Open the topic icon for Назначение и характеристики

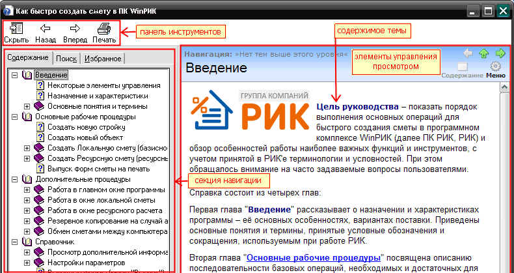point(40,96)
